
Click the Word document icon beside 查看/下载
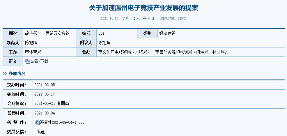click(27, 61)
